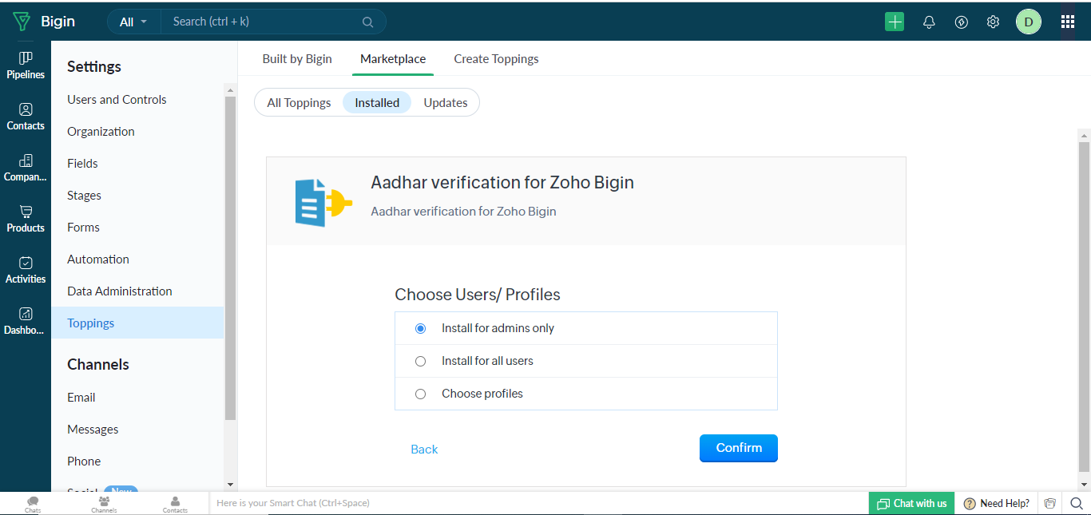Switch to the Built by Bigin tab
1091x515 pixels.
point(297,59)
